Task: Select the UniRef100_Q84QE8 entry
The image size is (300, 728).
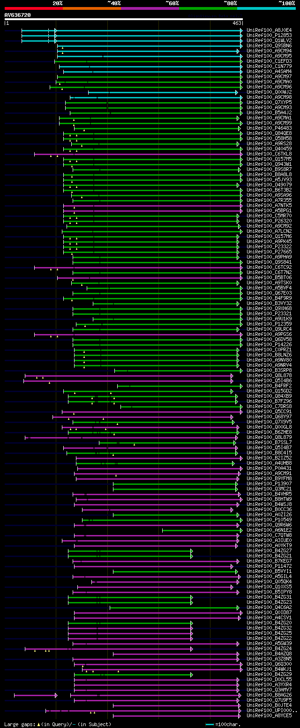Action: 269,133
